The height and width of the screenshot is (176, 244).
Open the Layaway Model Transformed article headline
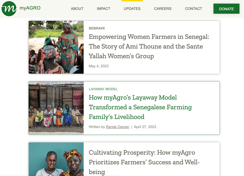(140, 107)
